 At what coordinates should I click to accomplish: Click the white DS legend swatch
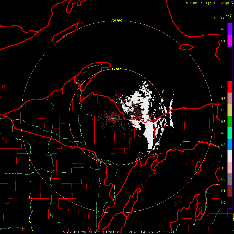[x=230, y=156]
